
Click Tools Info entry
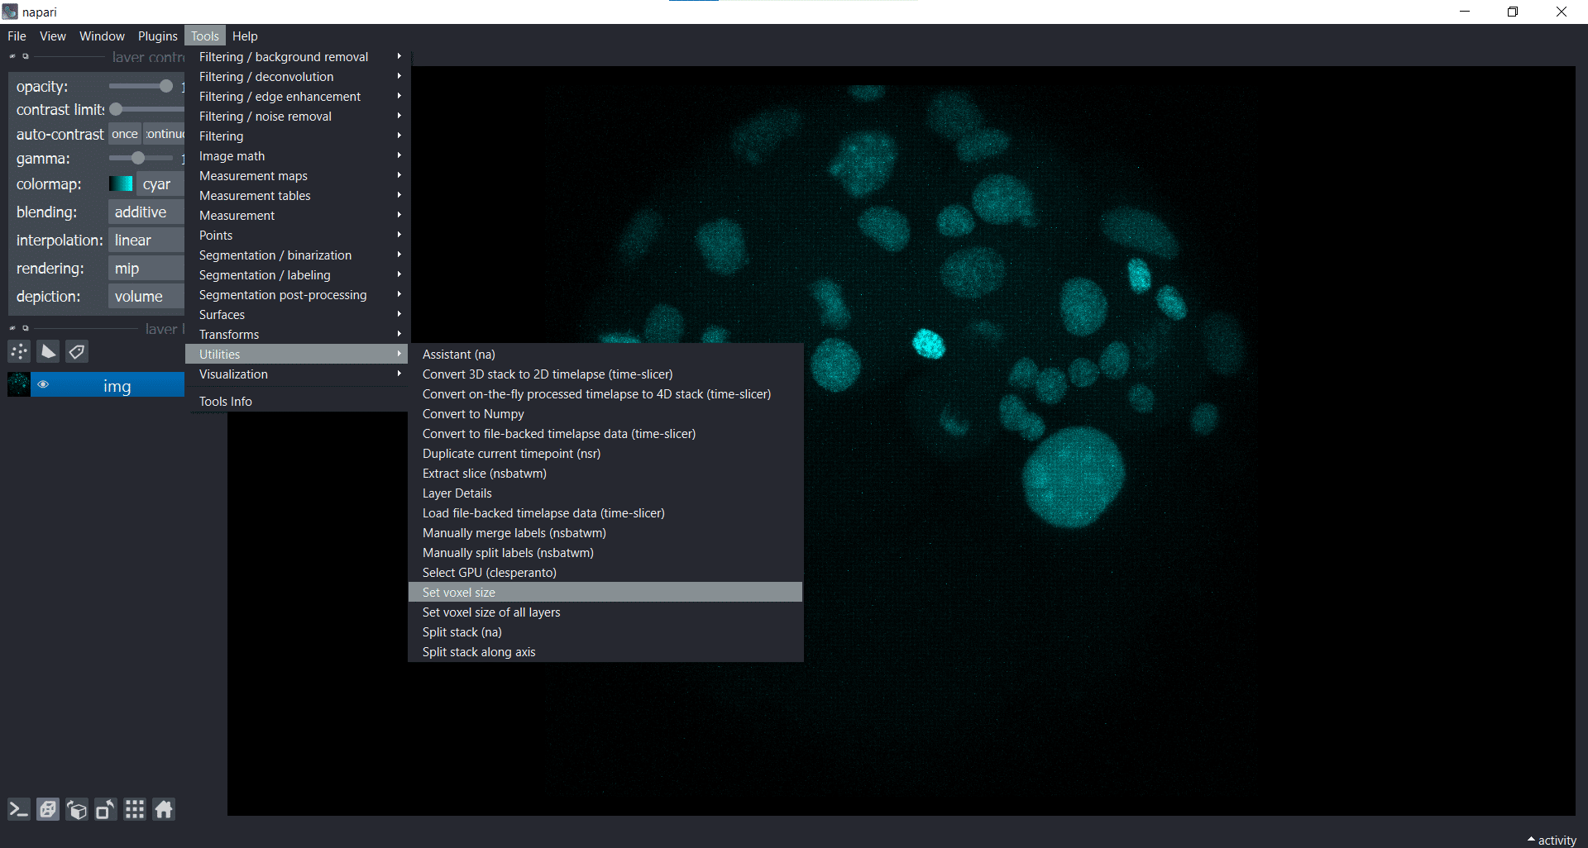click(x=225, y=402)
